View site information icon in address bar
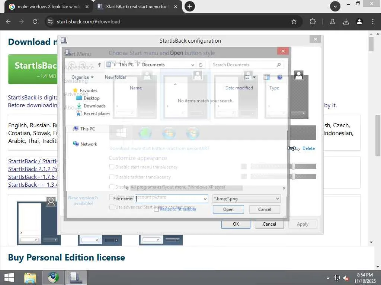 50,22
